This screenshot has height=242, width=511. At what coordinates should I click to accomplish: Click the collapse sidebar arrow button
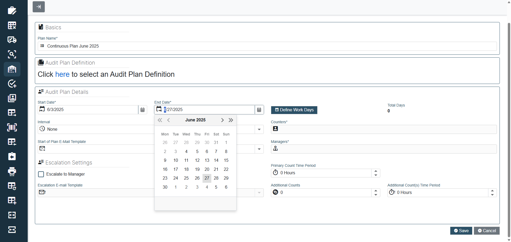[x=39, y=7]
